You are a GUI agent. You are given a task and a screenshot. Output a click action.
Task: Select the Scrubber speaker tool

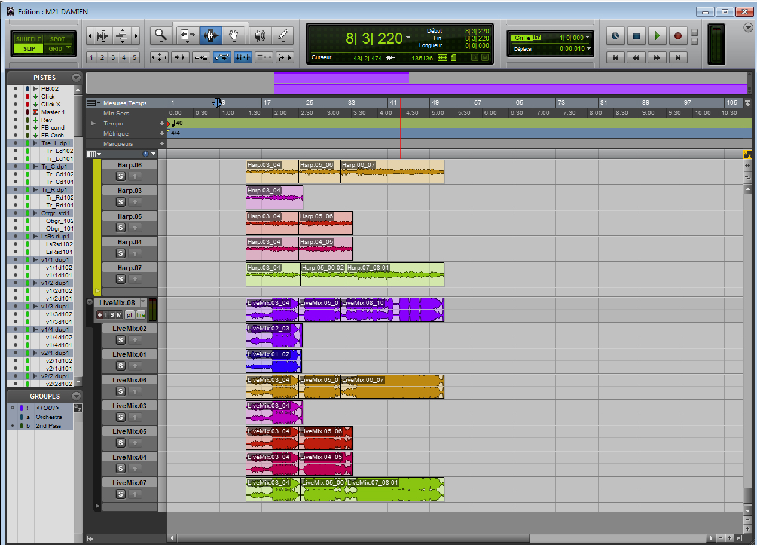point(260,36)
